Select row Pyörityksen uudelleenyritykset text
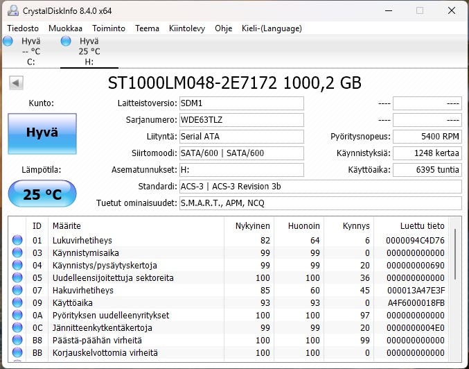This screenshot has width=469, height=369. (111, 315)
